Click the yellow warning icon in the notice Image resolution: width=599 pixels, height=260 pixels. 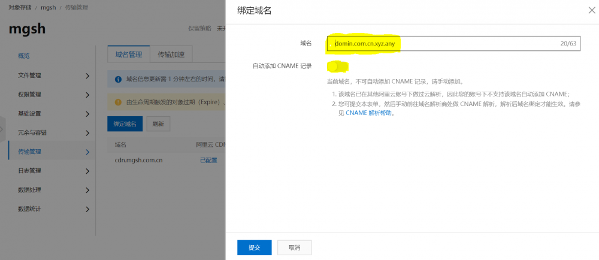click(x=119, y=102)
